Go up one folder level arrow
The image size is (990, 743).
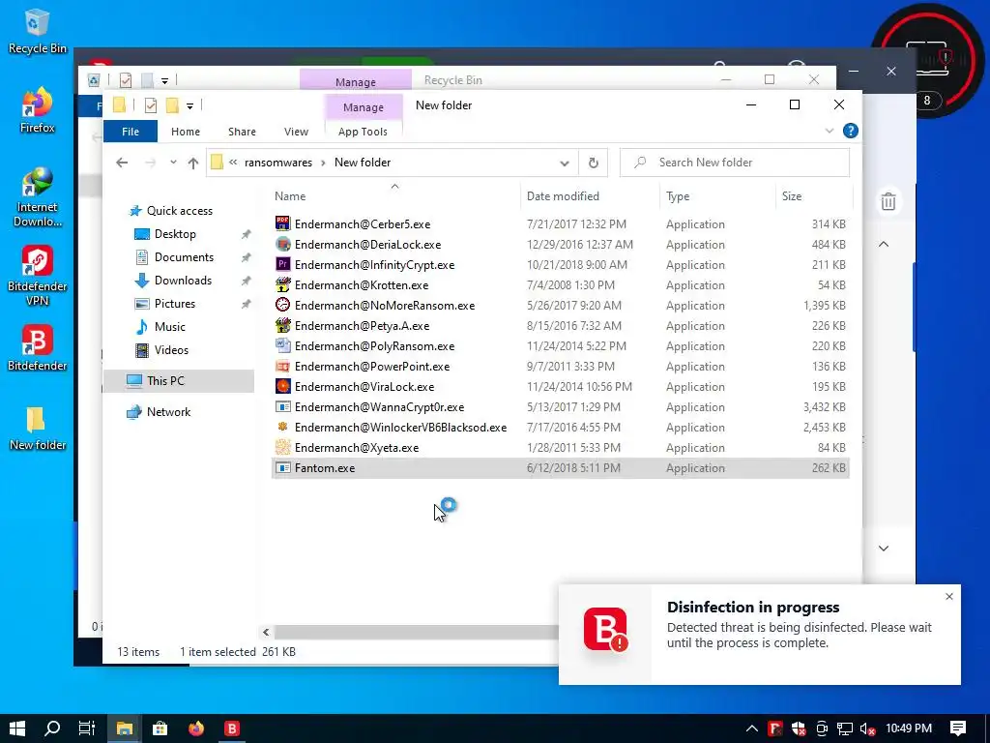pos(193,163)
